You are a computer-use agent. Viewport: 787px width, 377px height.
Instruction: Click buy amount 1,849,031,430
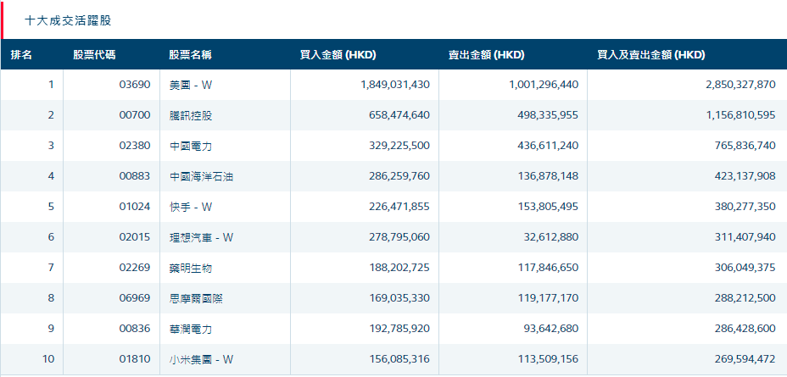pyautogui.click(x=395, y=85)
